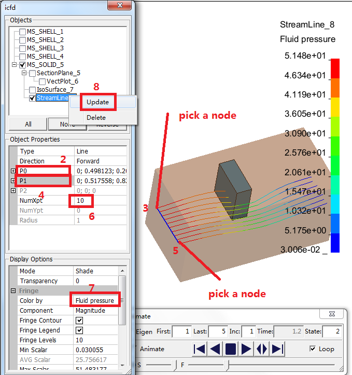This screenshot has width=352, height=375.
Task: Click the StreamLine_8 legend title
Action: pyautogui.click(x=307, y=24)
